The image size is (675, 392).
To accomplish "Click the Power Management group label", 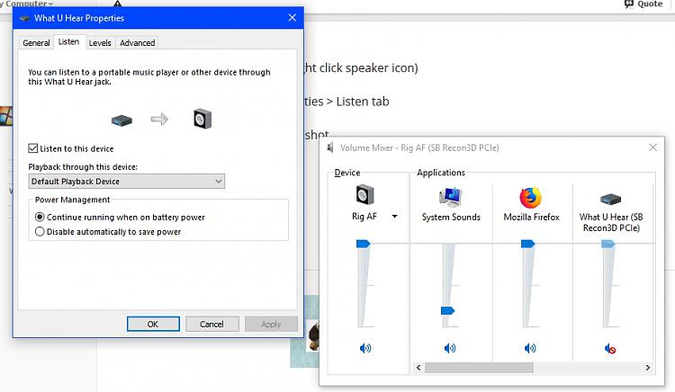I will click(x=72, y=200).
